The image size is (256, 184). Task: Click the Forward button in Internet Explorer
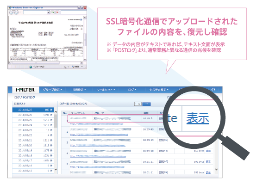16,12
